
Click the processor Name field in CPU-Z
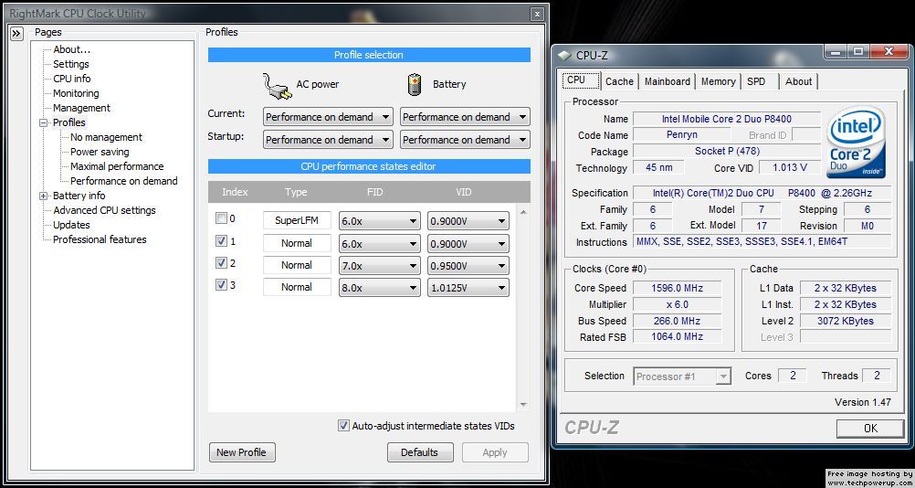click(x=727, y=119)
